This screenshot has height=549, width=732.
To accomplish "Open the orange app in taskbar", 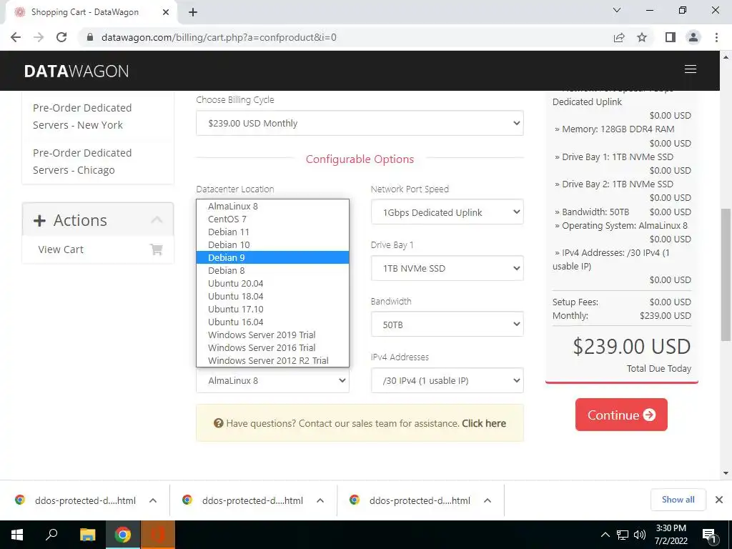I will click(x=158, y=535).
